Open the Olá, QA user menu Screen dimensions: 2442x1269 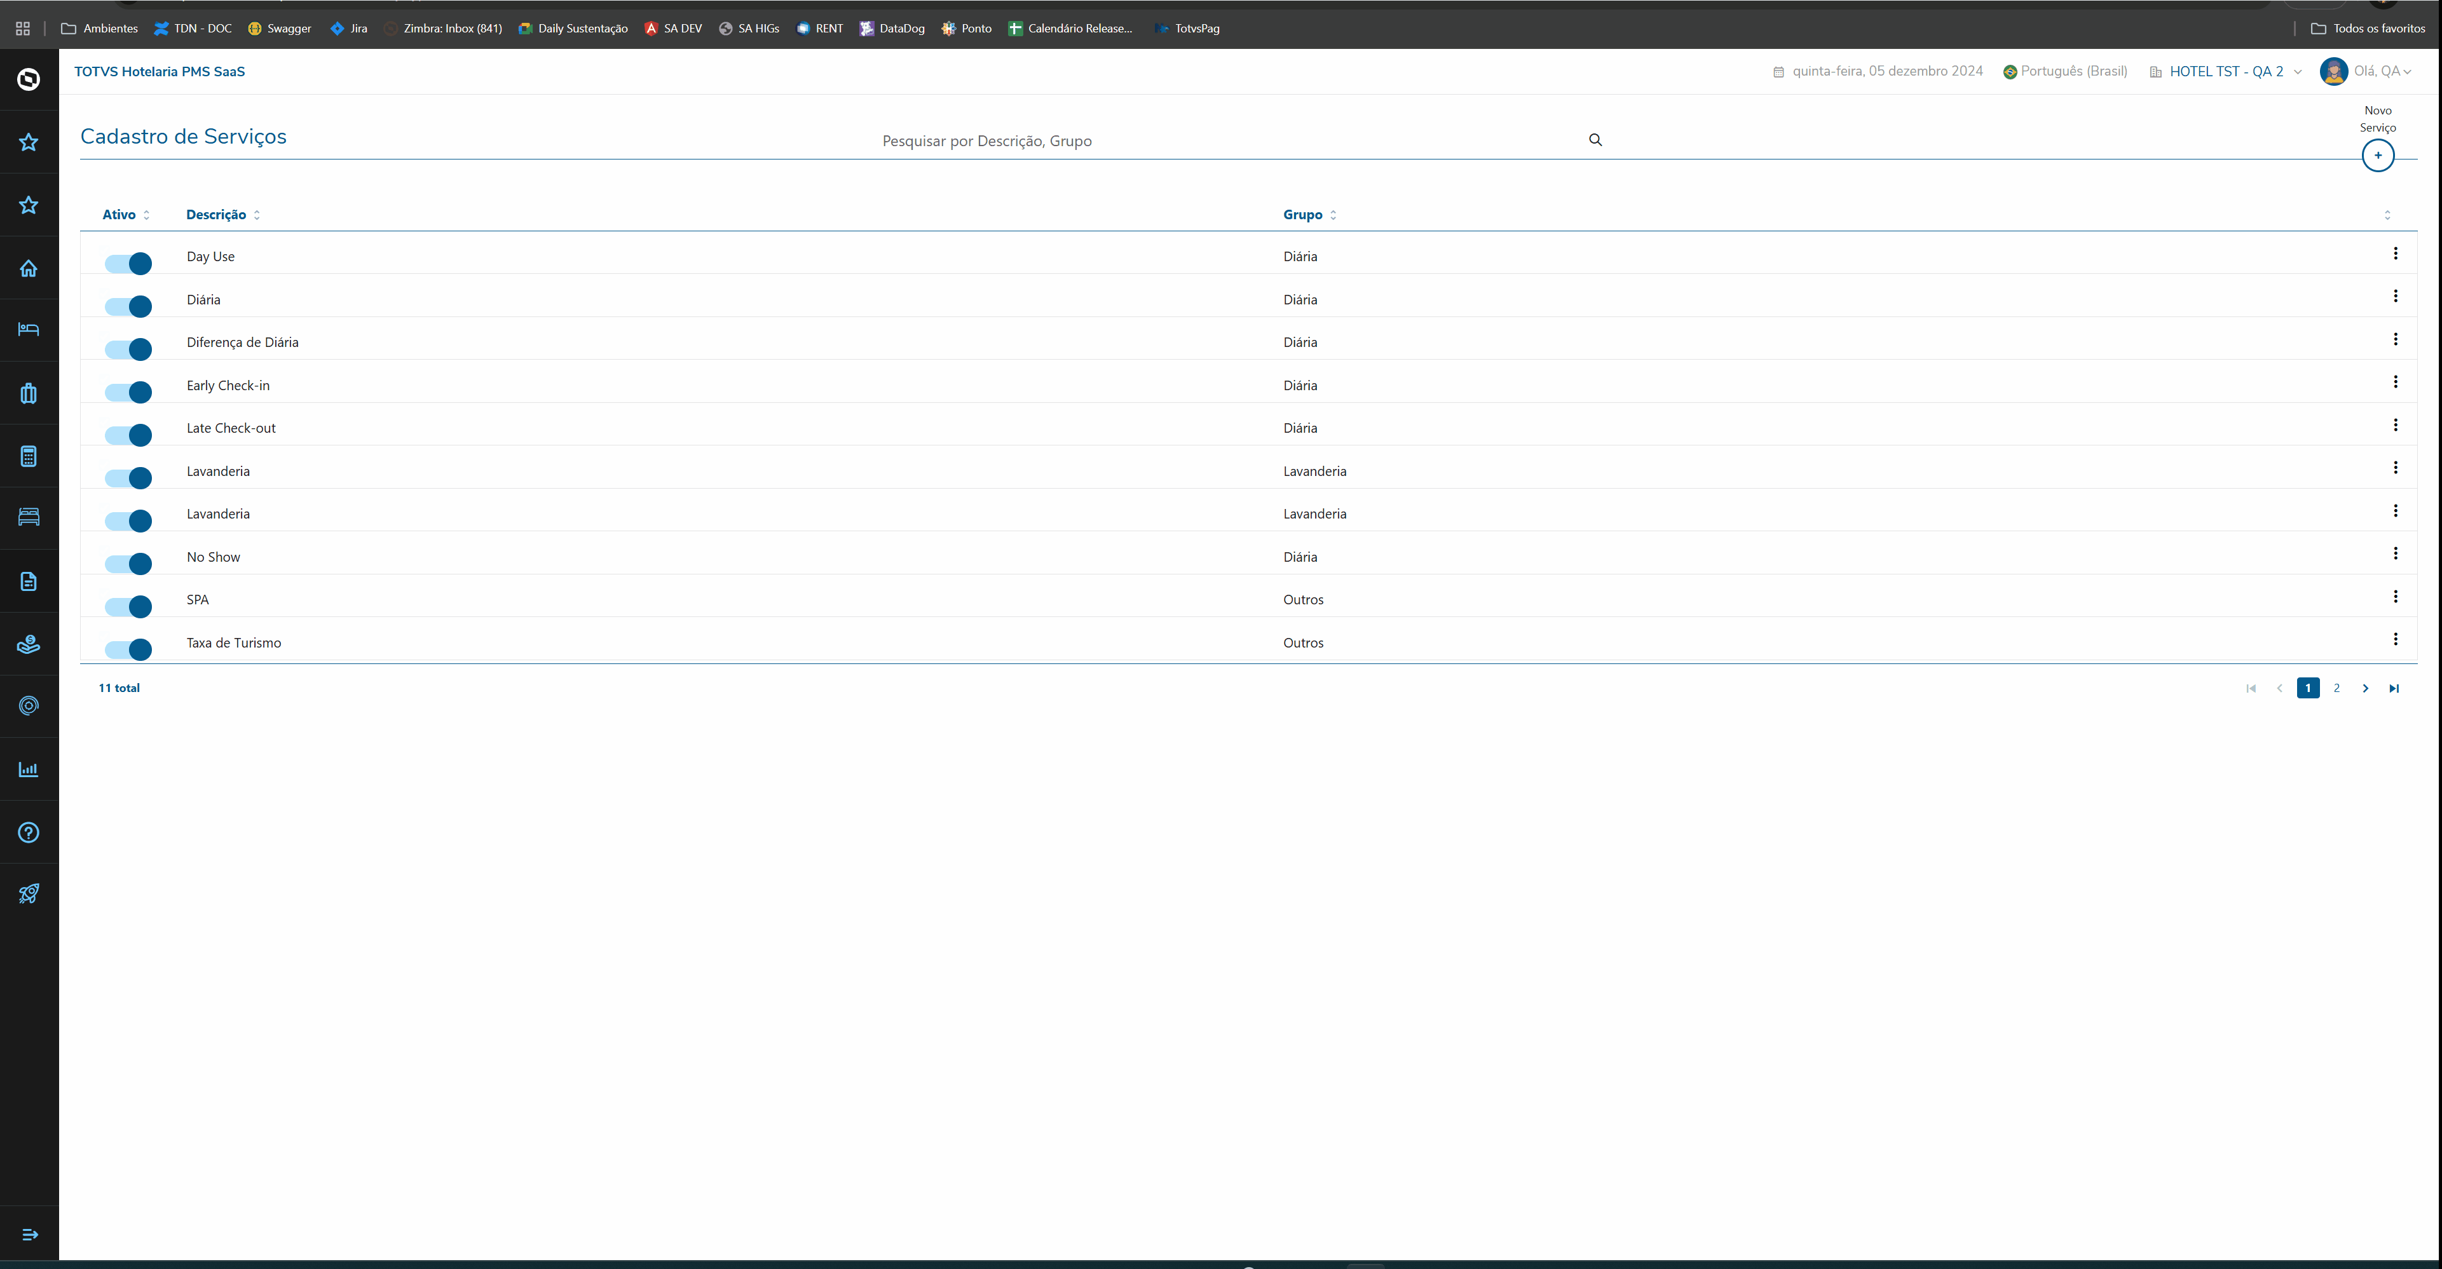click(x=2366, y=72)
